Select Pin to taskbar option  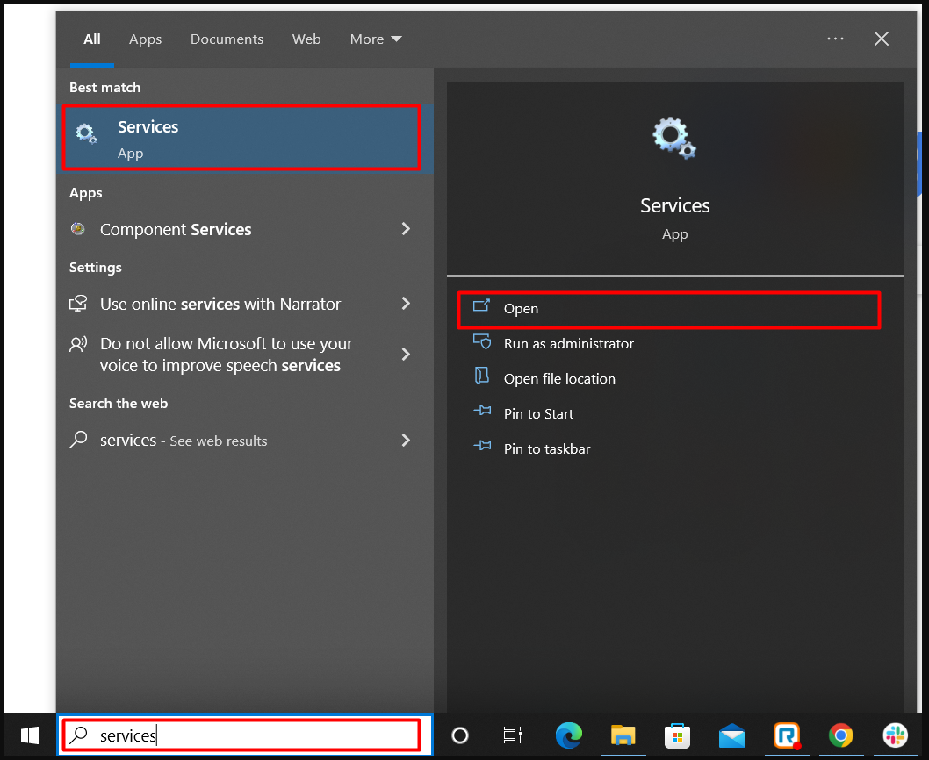point(546,449)
